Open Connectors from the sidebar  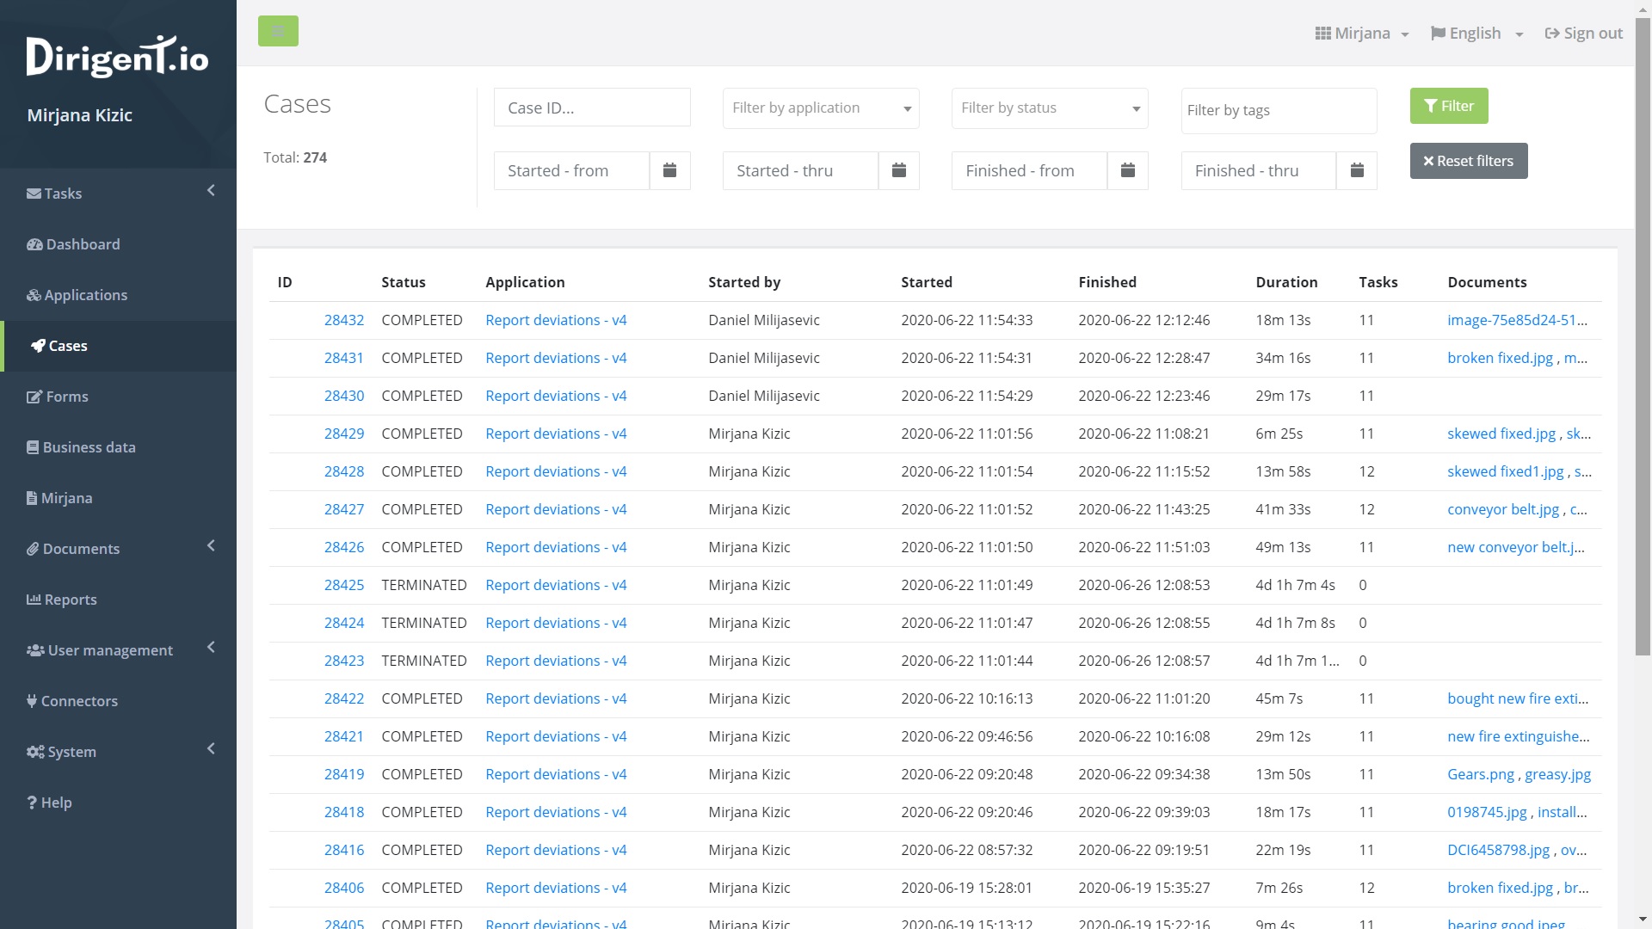point(79,701)
